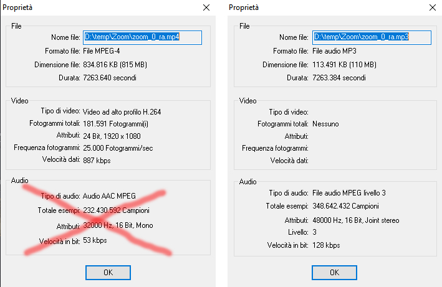Click the 'File MPEG-4' format value
This screenshot has width=442, height=287.
[102, 51]
